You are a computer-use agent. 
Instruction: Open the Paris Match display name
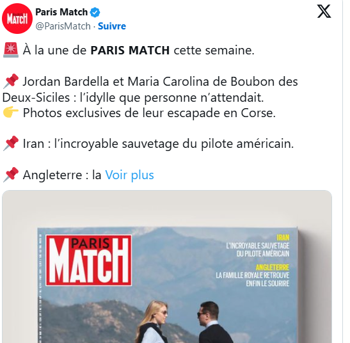coord(61,12)
